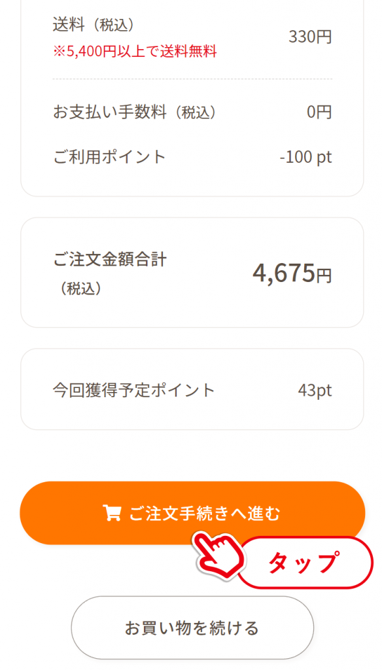Click the red ※5,400円以上で送料無料 notice

pos(135,52)
